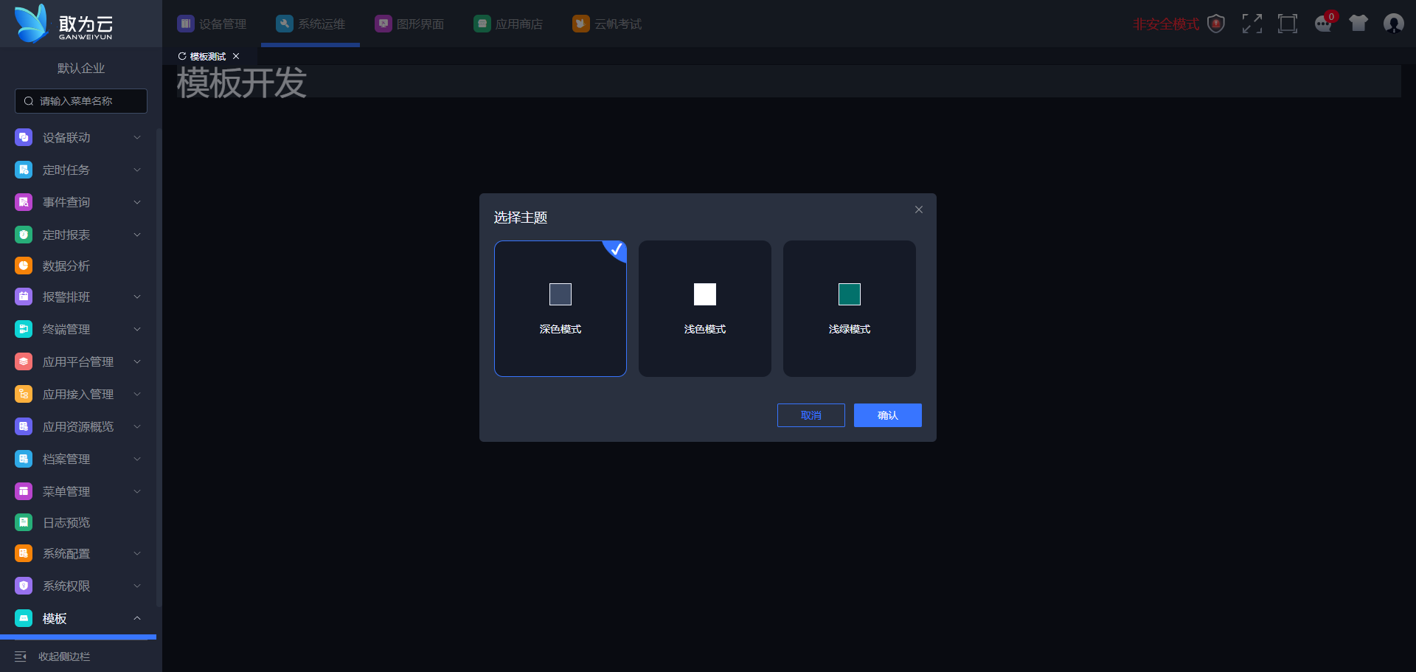Click the dark slate color swatch

coord(560,294)
